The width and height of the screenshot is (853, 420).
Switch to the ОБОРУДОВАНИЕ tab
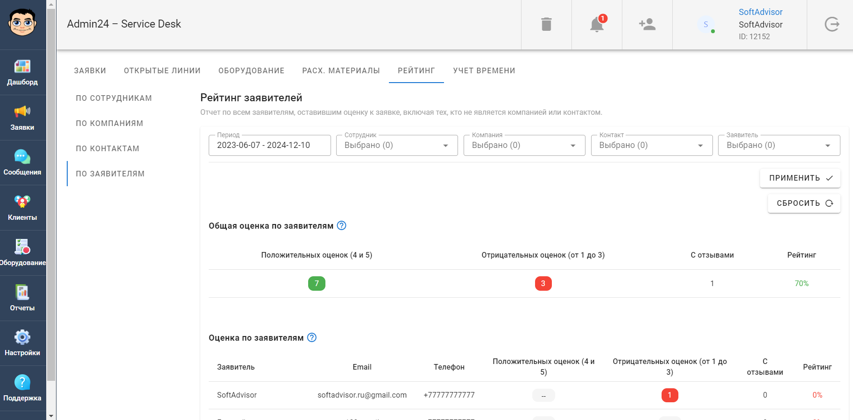click(x=252, y=71)
